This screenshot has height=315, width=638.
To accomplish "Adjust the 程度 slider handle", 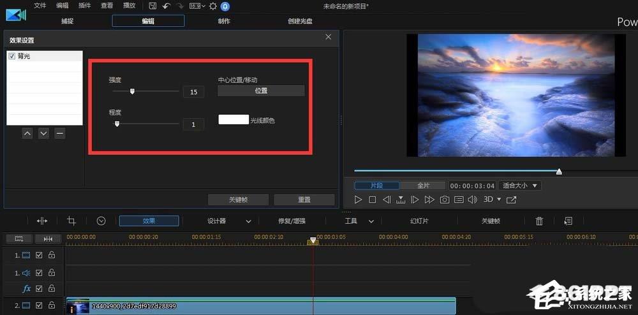I will tap(117, 124).
